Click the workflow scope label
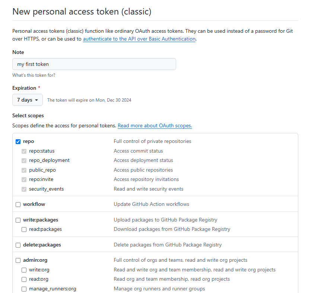The image size is (321, 293). coord(34,204)
